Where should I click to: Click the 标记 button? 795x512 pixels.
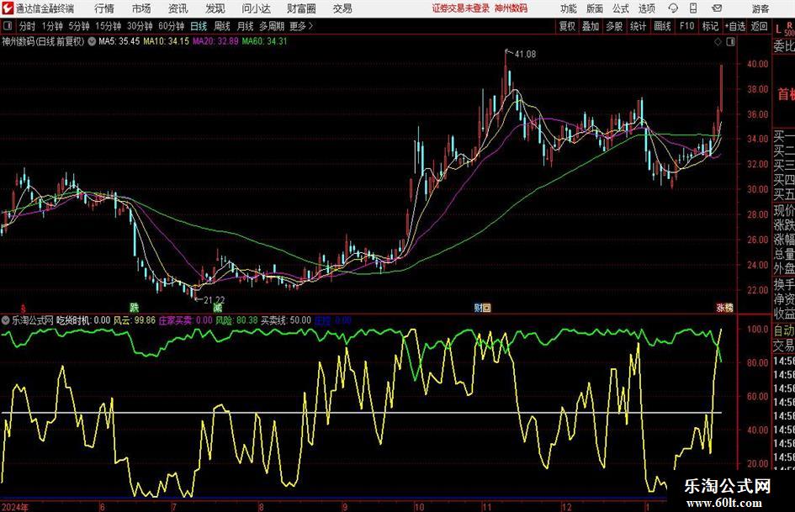click(x=710, y=26)
